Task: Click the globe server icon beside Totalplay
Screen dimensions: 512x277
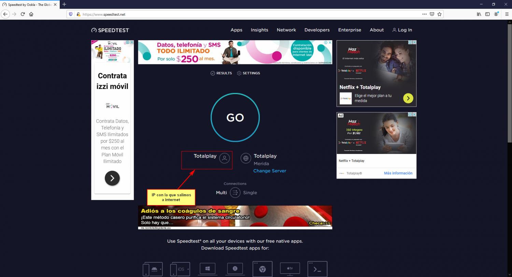Action: pos(246,158)
